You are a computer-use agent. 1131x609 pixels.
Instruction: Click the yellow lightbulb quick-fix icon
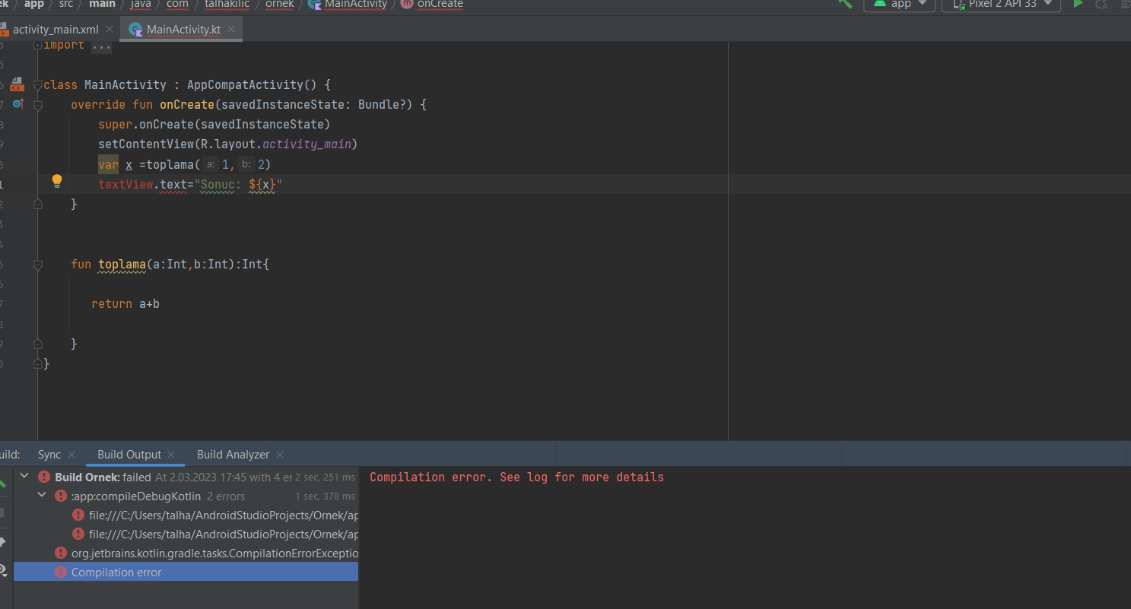56,181
